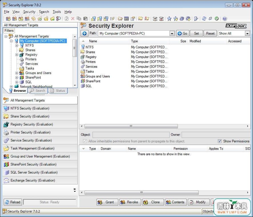Switch to the Status tab
The height and width of the screenshot is (217, 253).
coord(58,91)
